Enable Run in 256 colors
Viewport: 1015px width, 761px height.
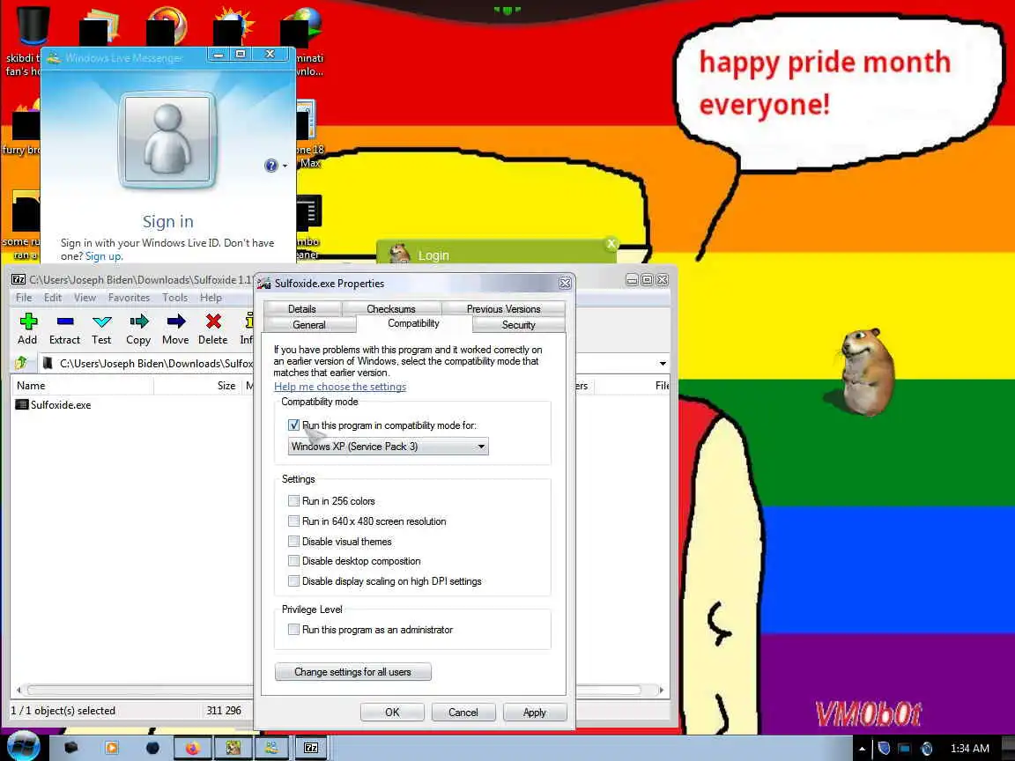pos(294,501)
